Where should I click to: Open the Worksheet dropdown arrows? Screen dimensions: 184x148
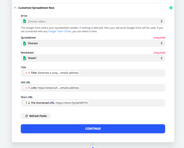click(162, 58)
